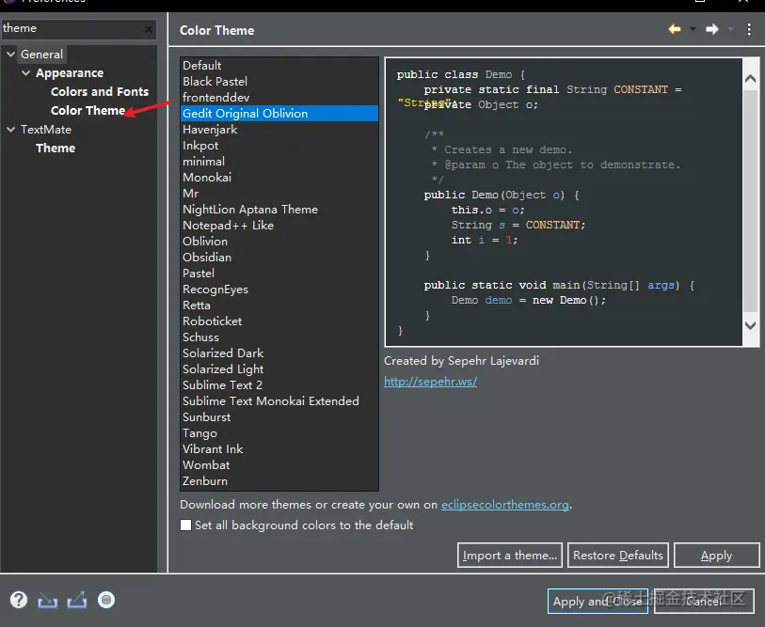765x627 pixels.
Task: Click the Oomph preference recorder icon
Action: pyautogui.click(x=106, y=600)
